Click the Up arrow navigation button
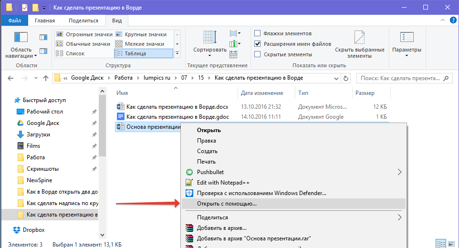This screenshot has width=459, height=248. (46, 78)
